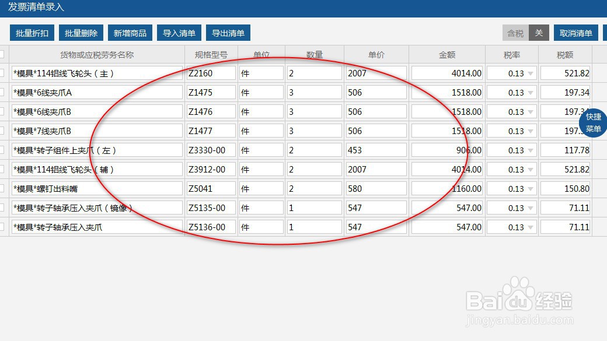Open tax rate dropdown for Z1476 row
Screen dimensions: 607x341
[531, 112]
